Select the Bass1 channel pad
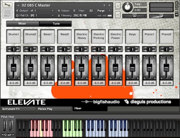Image resolution: width=180 pixels, height=138 pixels. 48,36
